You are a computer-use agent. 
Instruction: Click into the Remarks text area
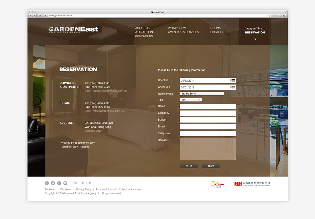[208, 149]
